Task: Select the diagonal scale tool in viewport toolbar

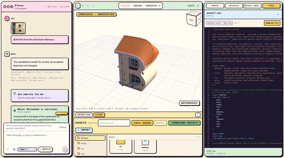Action: [x=93, y=6]
